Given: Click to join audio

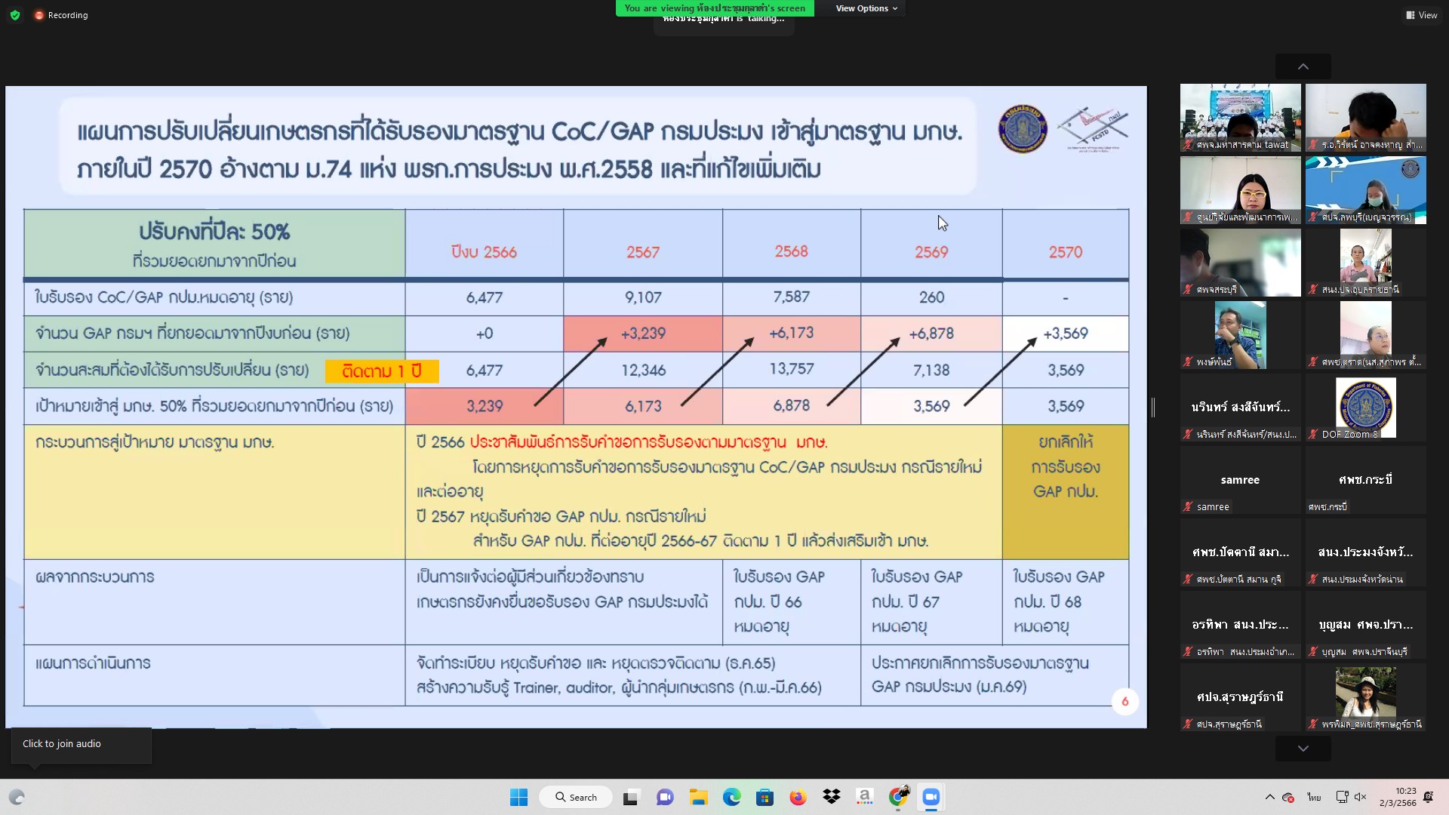Looking at the screenshot, I should (62, 743).
